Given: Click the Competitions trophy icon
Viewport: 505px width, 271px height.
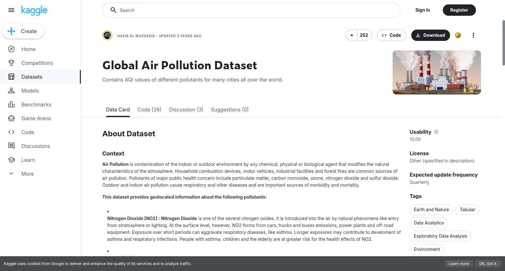Looking at the screenshot, I should (11, 63).
